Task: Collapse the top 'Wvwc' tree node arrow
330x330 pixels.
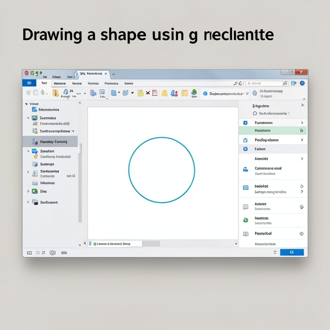Action: [26, 104]
